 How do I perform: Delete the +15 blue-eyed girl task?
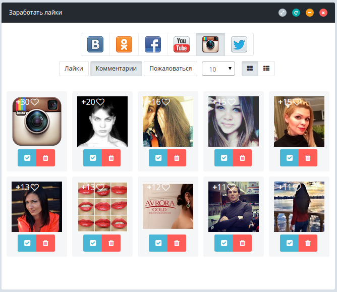[x=242, y=158]
